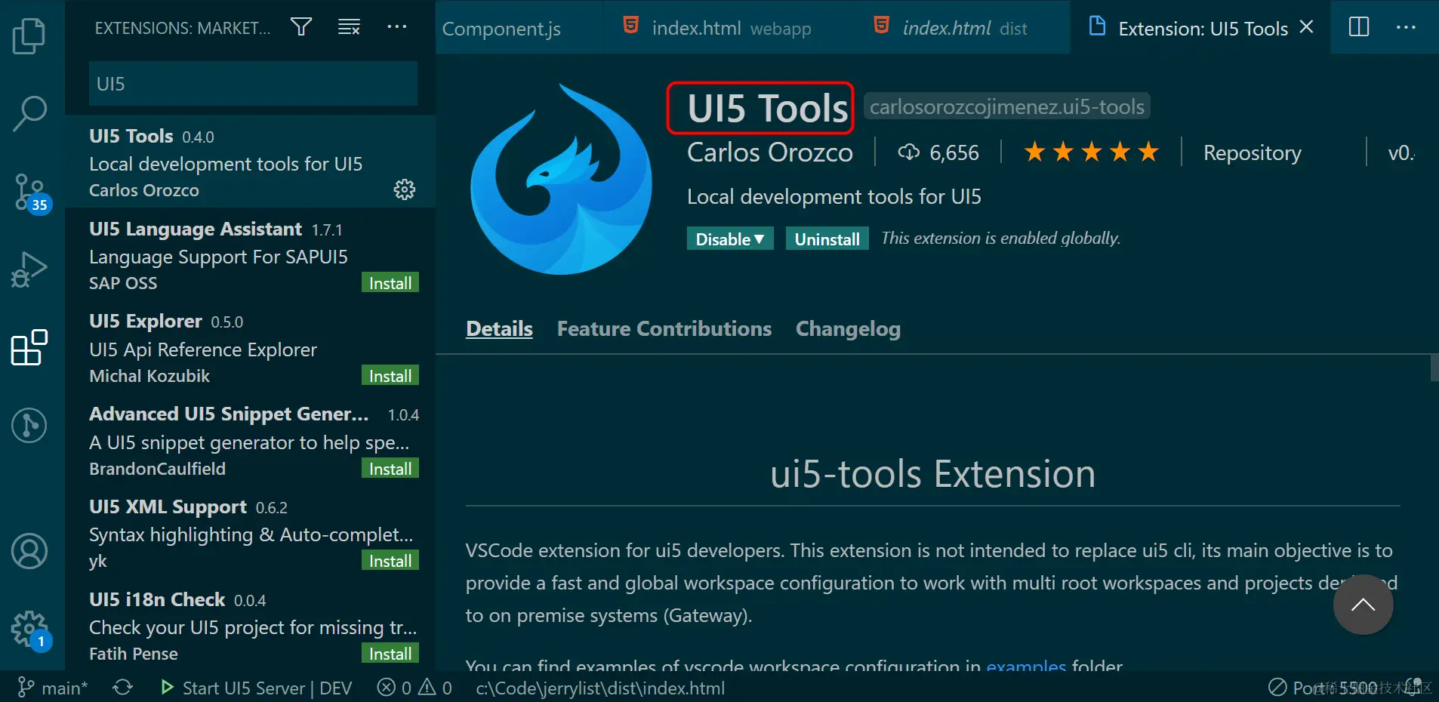Install Advanced UI5 Snippet Generator
The width and height of the screenshot is (1439, 702).
(x=390, y=469)
